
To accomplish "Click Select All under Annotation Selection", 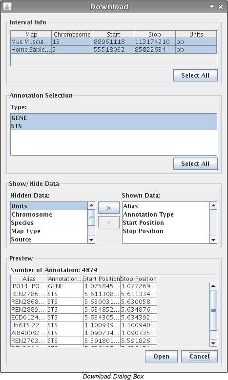I will [195, 163].
